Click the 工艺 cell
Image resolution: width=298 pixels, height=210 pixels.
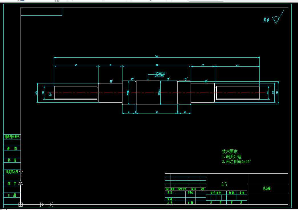point(170,203)
